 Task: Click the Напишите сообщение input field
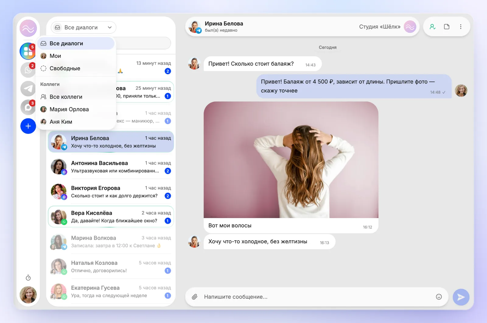pyautogui.click(x=317, y=297)
